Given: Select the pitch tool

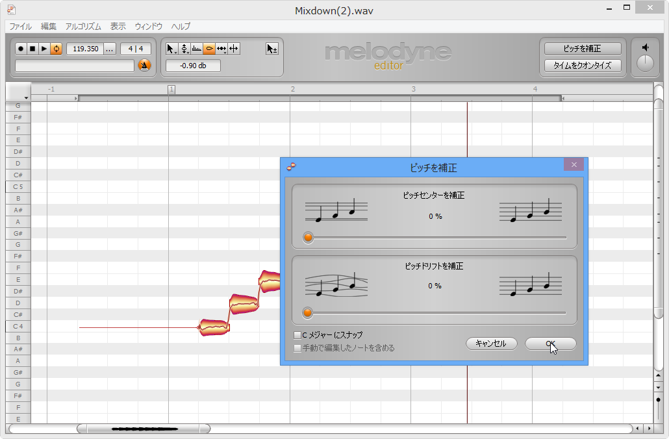Looking at the screenshot, I should click(x=184, y=49).
